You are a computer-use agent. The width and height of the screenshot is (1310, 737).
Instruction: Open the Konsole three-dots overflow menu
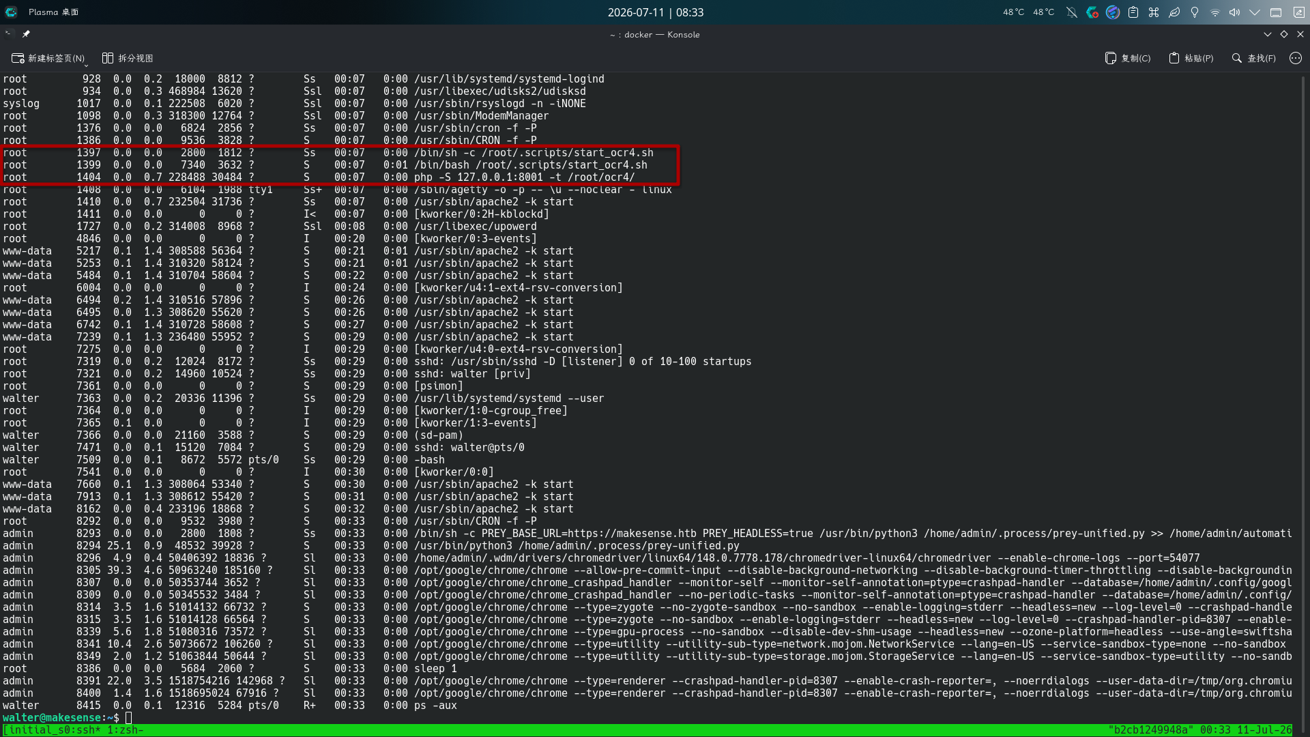point(1296,59)
